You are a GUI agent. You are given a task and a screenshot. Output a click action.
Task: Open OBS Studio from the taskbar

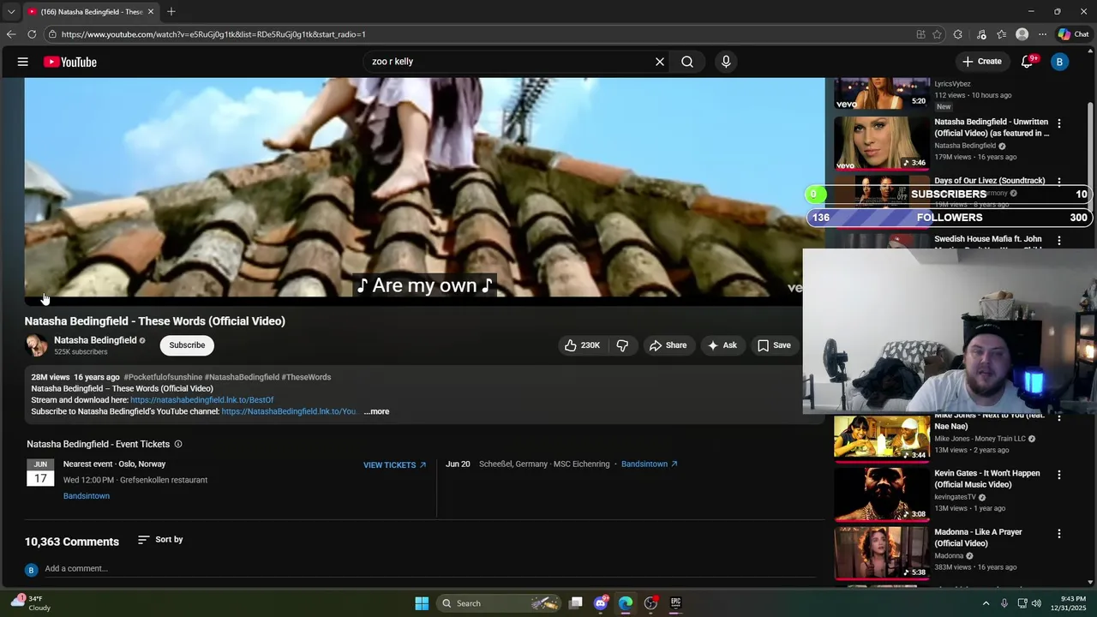(650, 603)
